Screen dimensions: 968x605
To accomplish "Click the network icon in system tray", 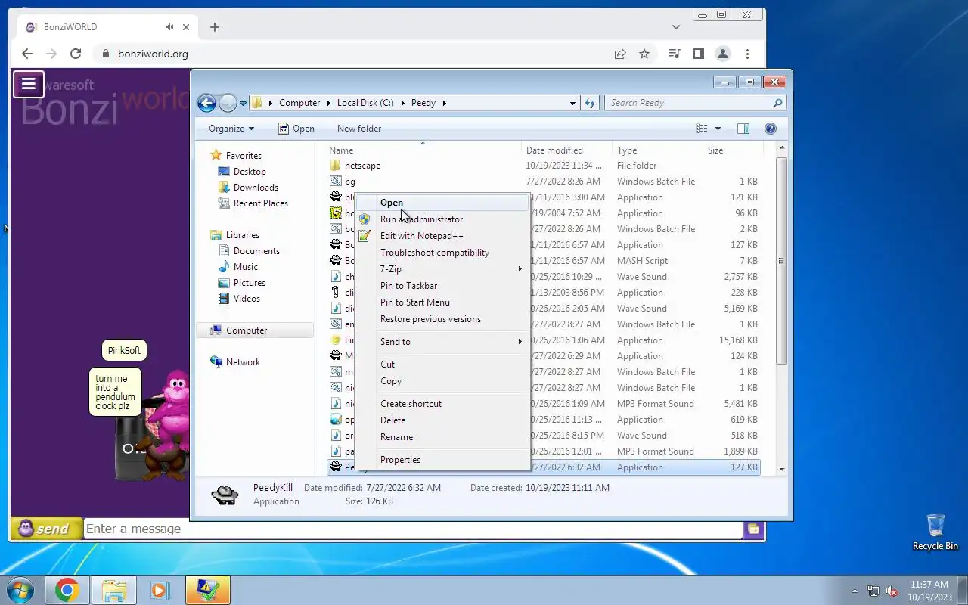I will [x=873, y=591].
